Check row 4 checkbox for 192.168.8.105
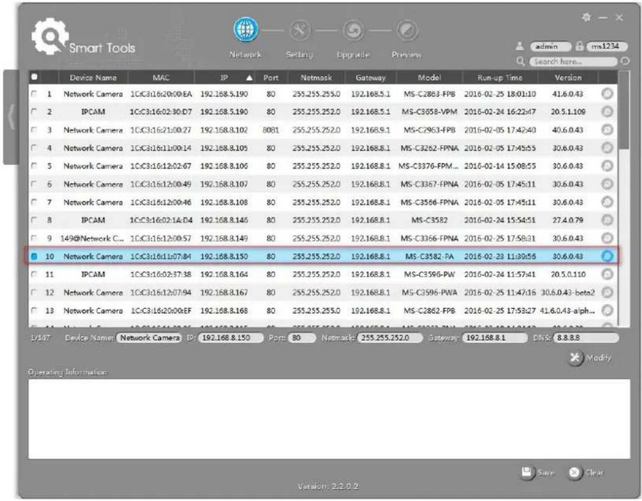 [34, 148]
